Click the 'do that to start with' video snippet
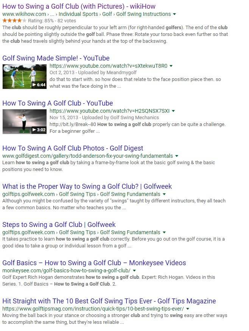The width and height of the screenshot is (249, 331). pyautogui.click(x=135, y=83)
